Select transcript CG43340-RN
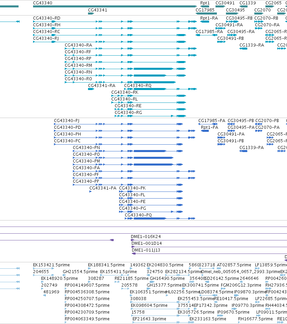Screen dimensions: 287x324 coord(79,72)
